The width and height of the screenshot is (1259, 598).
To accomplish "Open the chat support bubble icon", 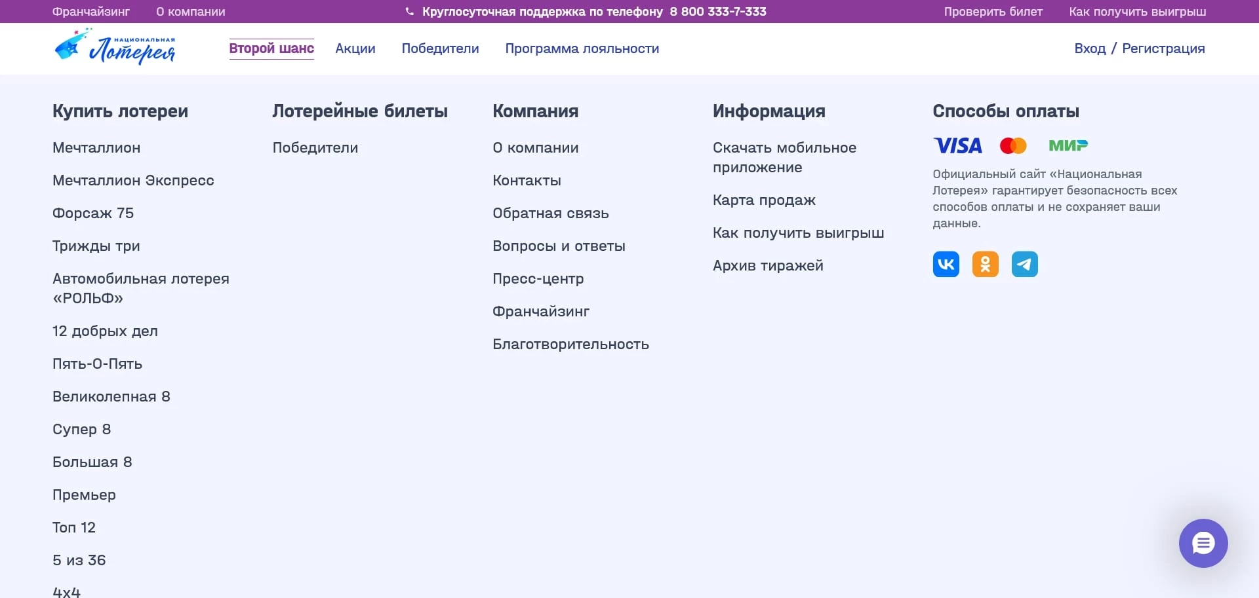I will click(x=1203, y=543).
